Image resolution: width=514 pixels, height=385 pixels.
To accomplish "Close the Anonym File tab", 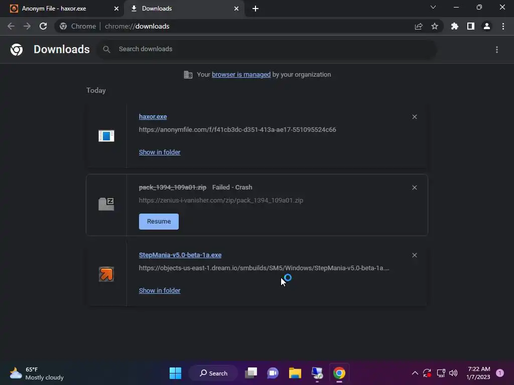I will point(116,9).
